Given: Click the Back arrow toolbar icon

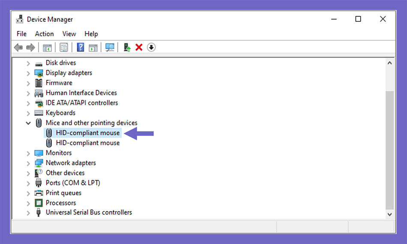Looking at the screenshot, I should pos(18,48).
